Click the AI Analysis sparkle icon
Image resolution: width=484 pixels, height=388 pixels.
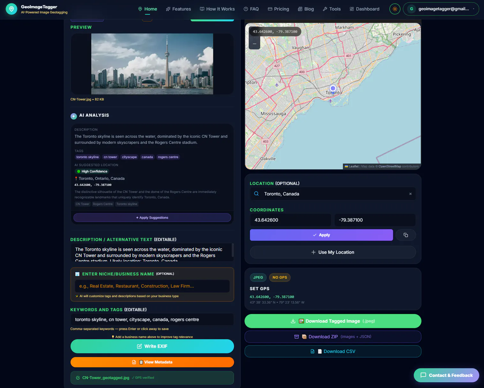click(x=74, y=116)
